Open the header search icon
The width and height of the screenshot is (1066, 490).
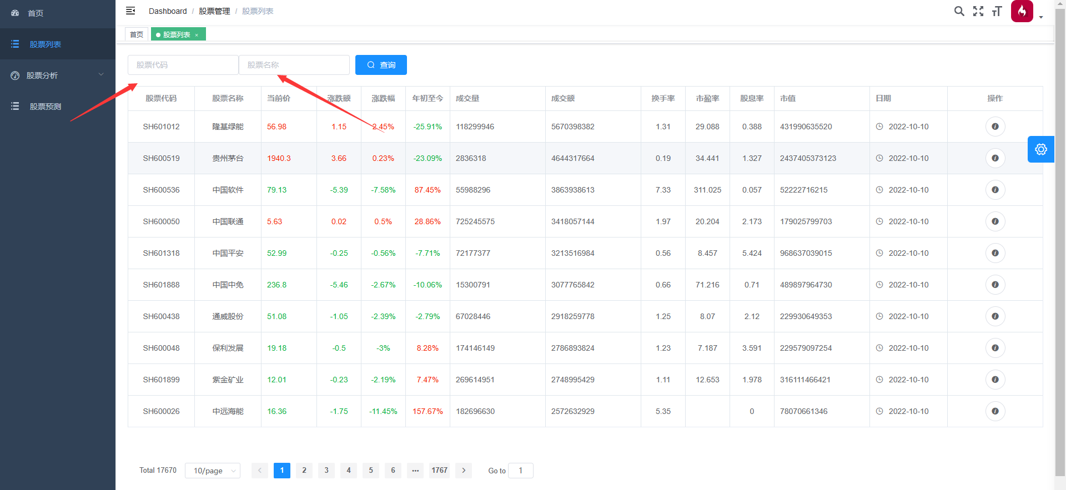tap(959, 11)
